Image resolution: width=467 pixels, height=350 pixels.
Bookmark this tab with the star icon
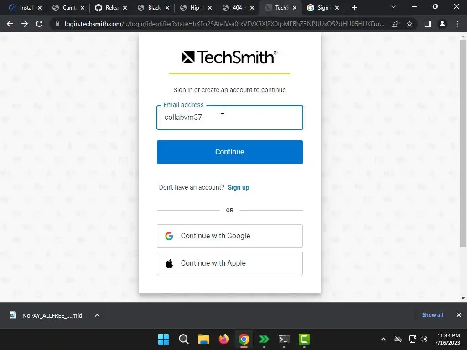click(x=410, y=24)
